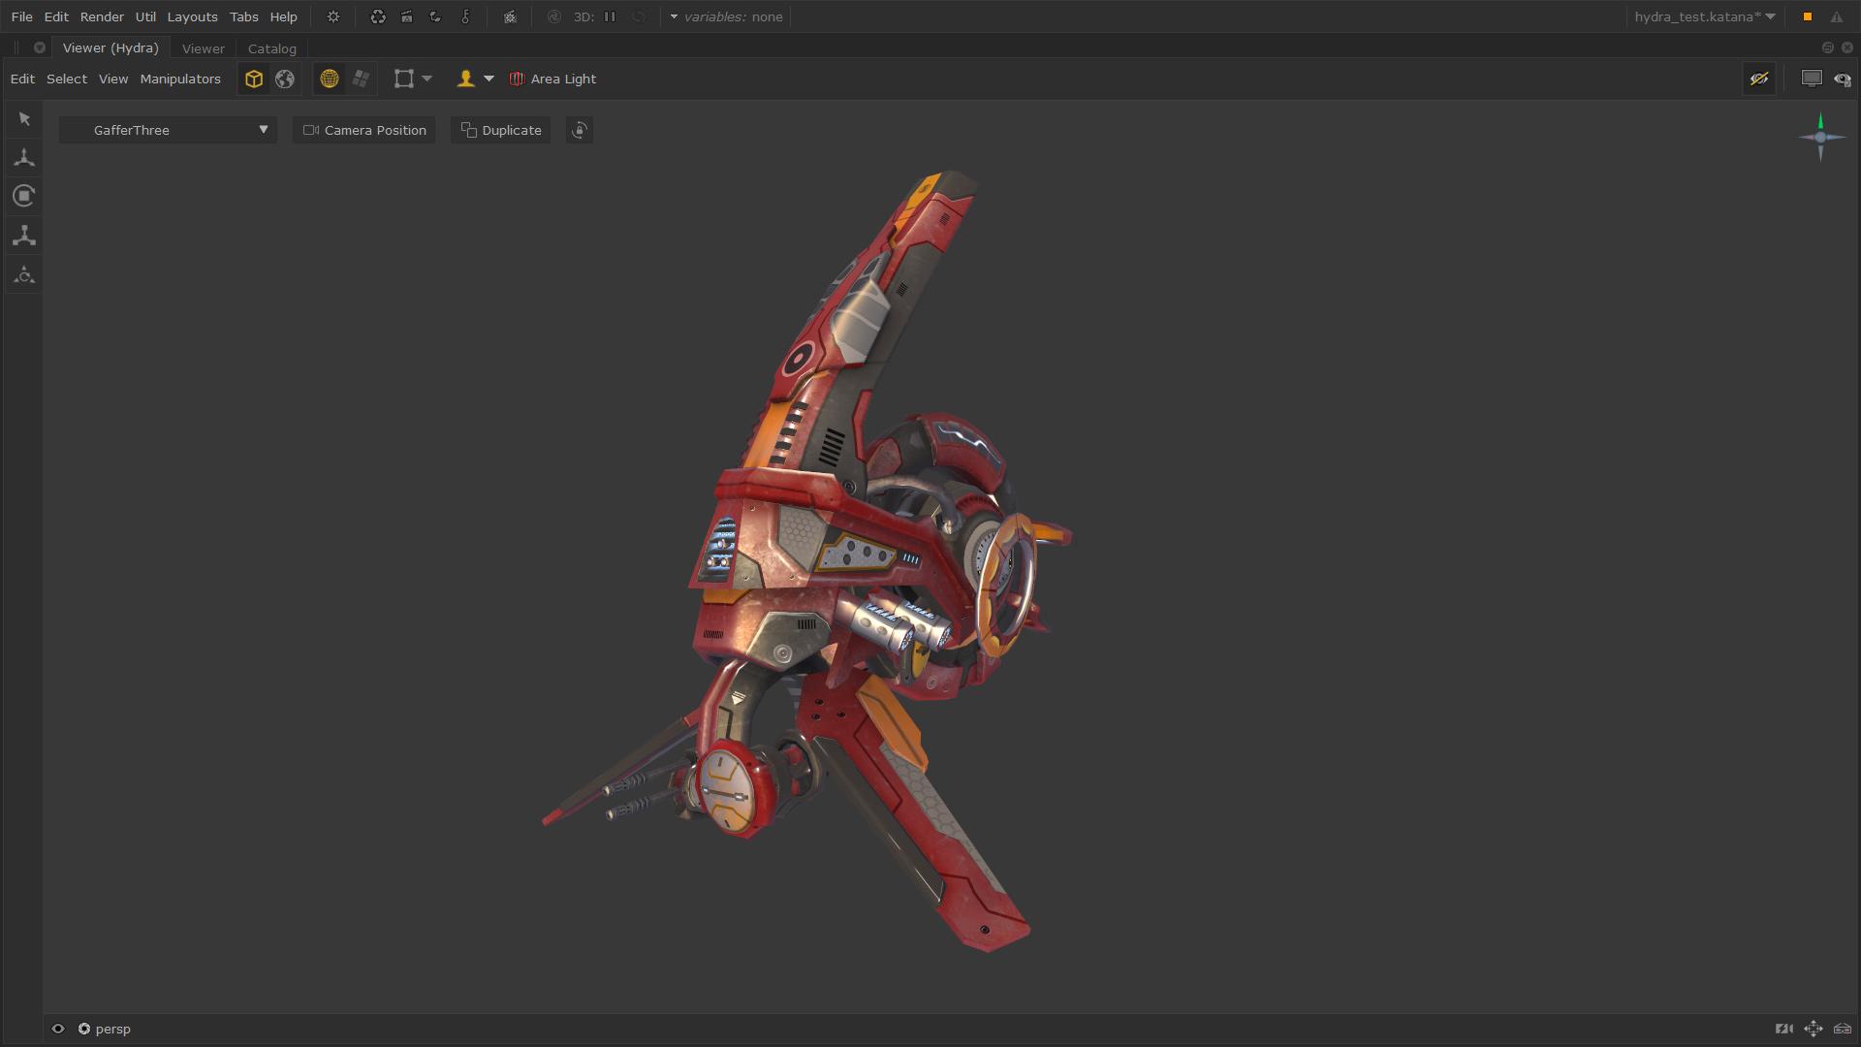Select the arrow selection tool
Image resolution: width=1861 pixels, height=1047 pixels.
24,118
